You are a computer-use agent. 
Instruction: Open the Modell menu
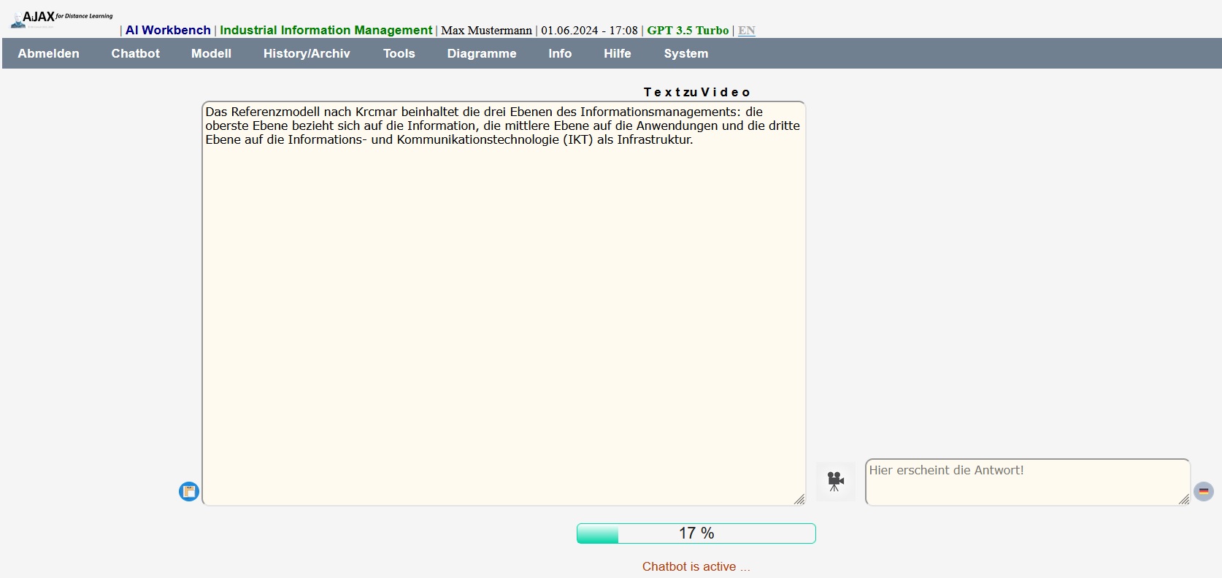pos(211,53)
